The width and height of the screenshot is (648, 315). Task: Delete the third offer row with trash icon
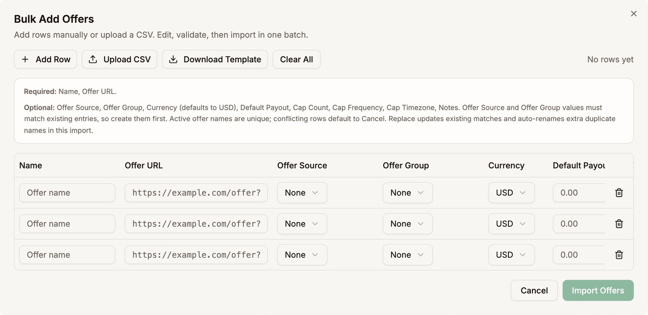[x=619, y=255]
